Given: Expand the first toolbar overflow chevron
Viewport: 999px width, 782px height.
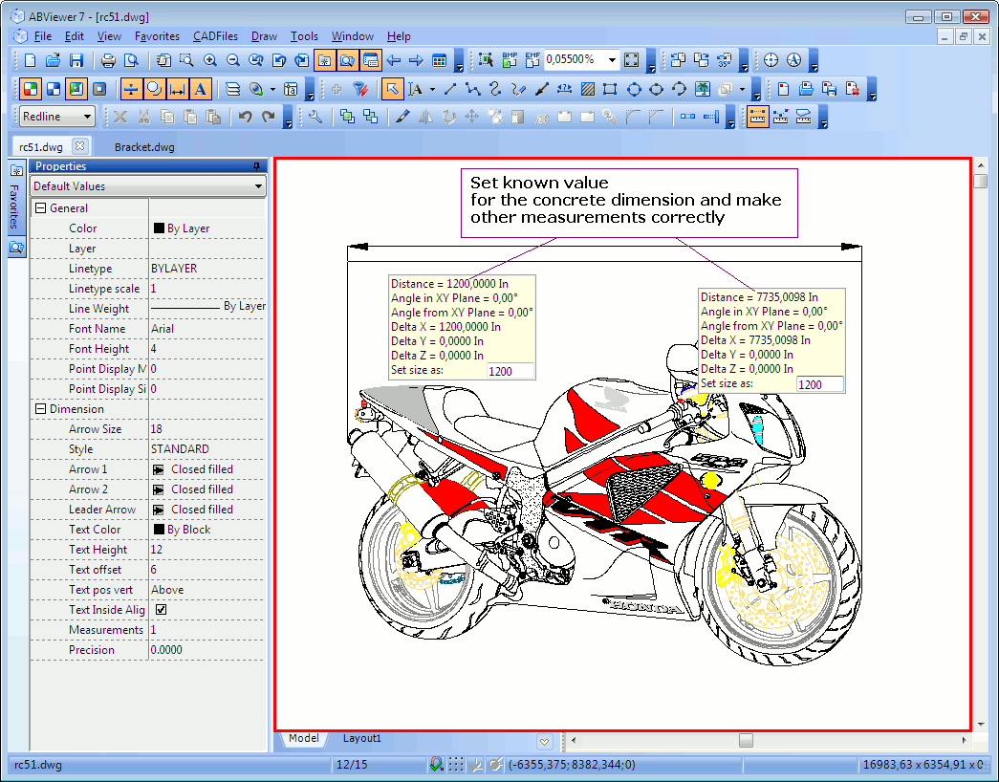Looking at the screenshot, I should point(460,61).
